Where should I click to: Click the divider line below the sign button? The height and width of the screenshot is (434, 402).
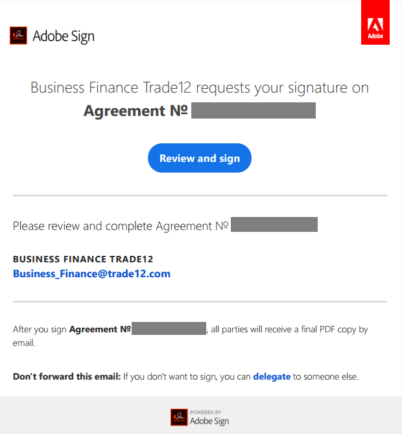click(x=200, y=196)
